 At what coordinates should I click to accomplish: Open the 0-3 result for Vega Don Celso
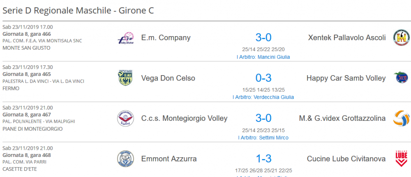point(263,78)
